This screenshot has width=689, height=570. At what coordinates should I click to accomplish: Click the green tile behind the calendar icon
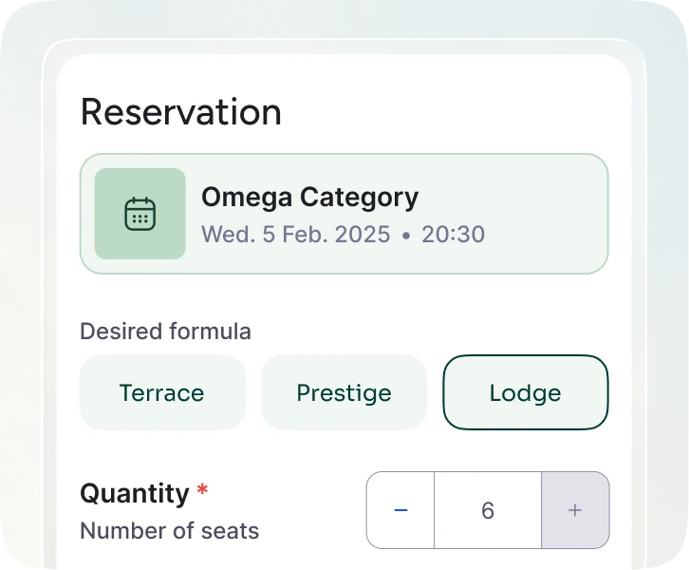[140, 214]
